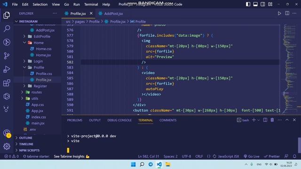The width and height of the screenshot is (301, 169).
Task: Open terminal panel More Actions ellipsis
Action: [x=279, y=120]
